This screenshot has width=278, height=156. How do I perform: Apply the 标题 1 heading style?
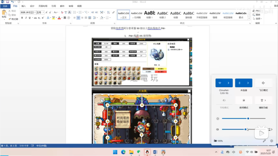click(x=150, y=14)
